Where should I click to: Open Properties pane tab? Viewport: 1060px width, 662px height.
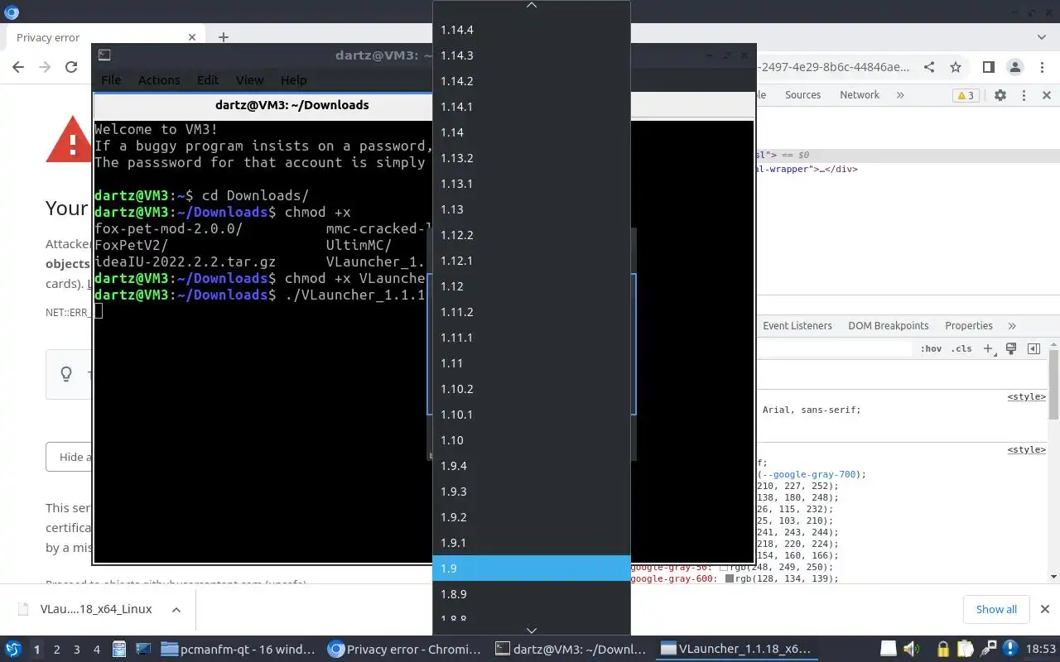tap(968, 325)
